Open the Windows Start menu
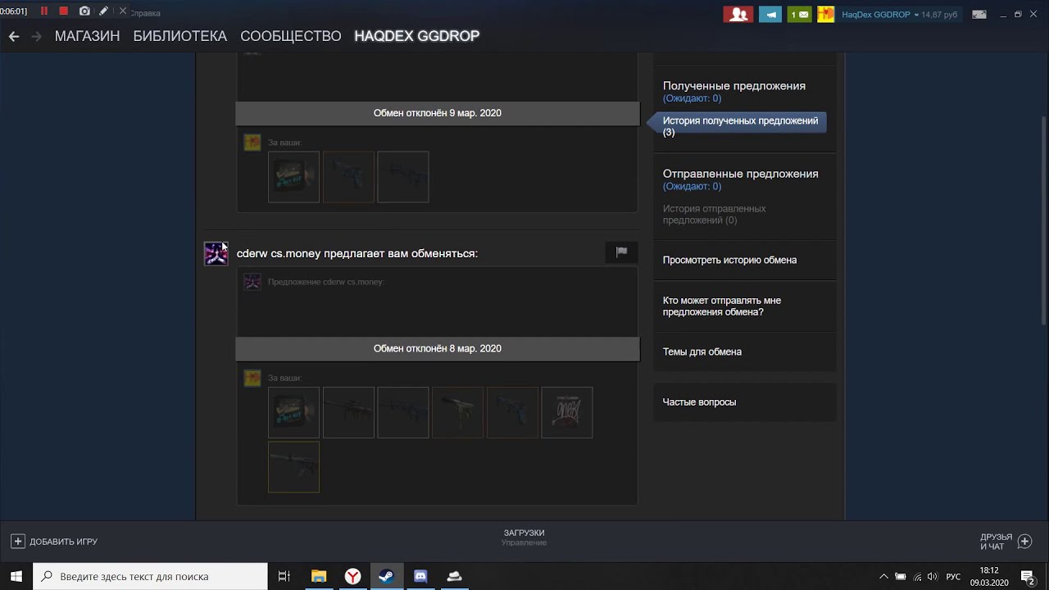1049x590 pixels. [16, 576]
